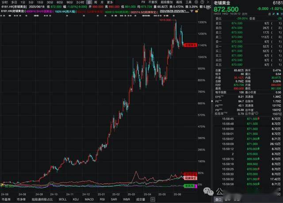The image size is (283, 203).
Task: Click the 15:59:09 trade tick row
Action: click(x=249, y=144)
